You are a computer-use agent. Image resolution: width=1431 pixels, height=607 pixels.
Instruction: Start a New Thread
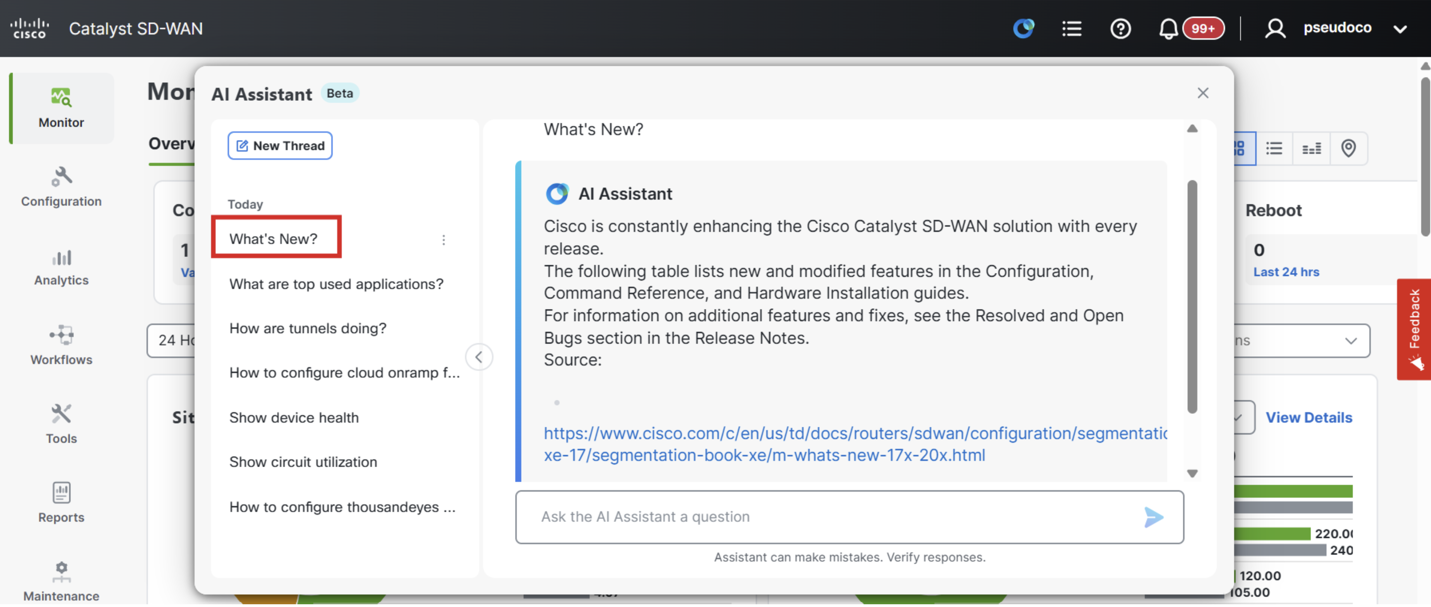[x=280, y=145]
